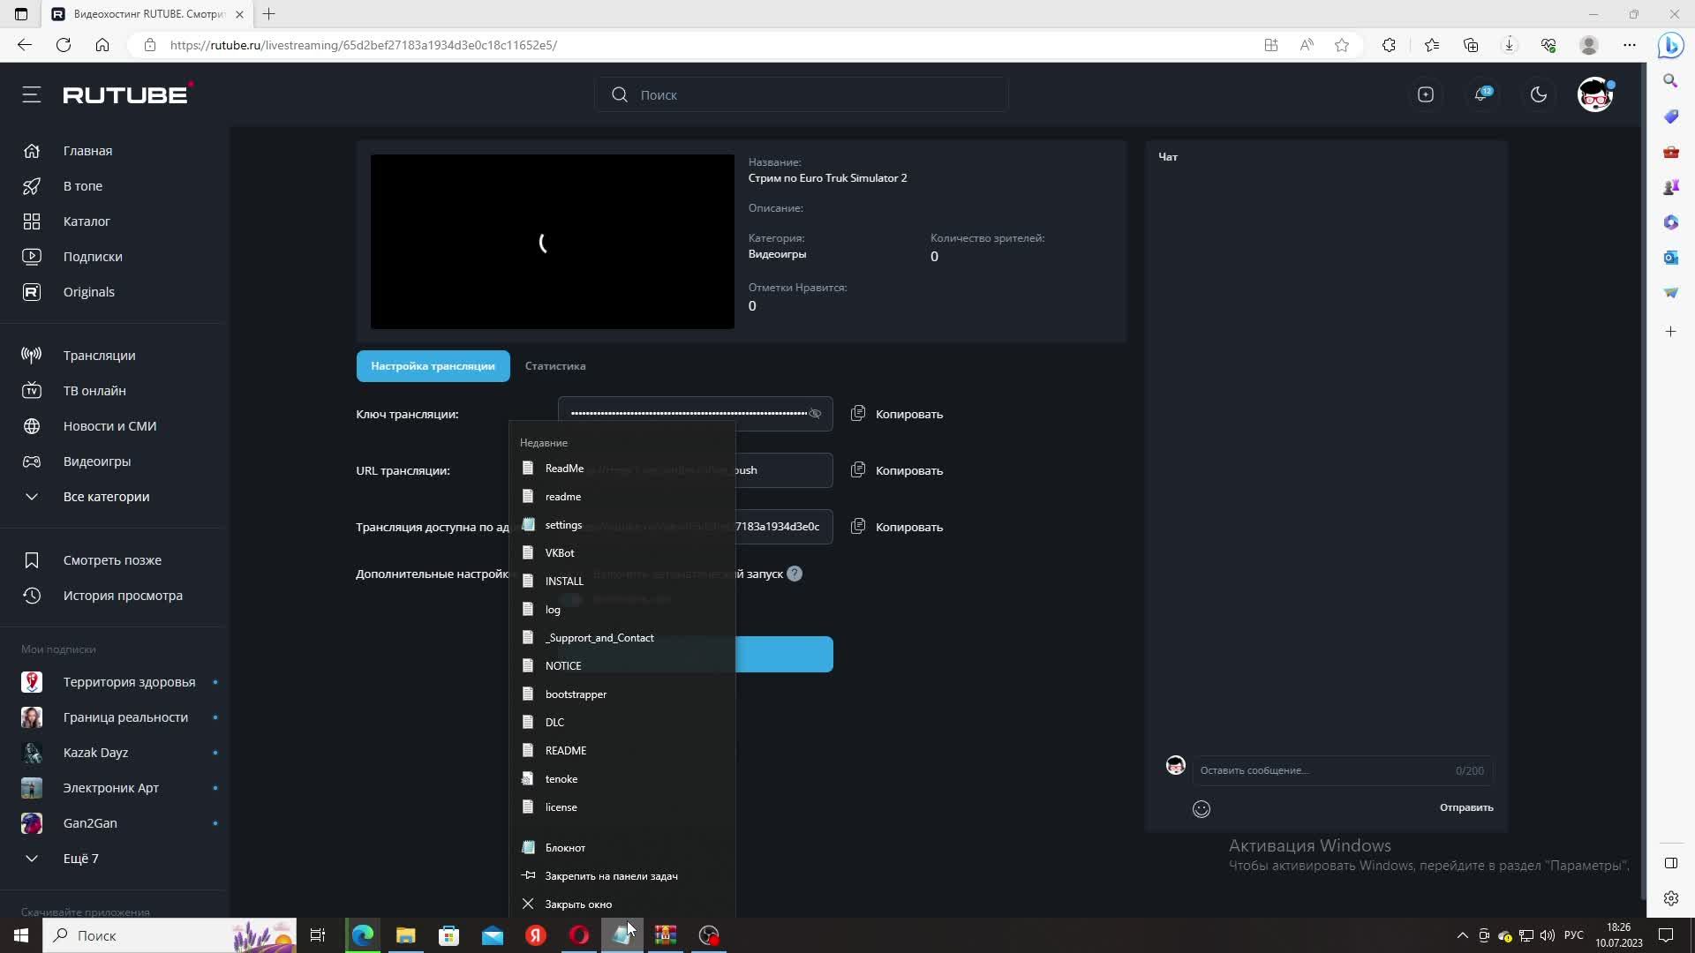Show hidden system tray icons arrow

1462,935
